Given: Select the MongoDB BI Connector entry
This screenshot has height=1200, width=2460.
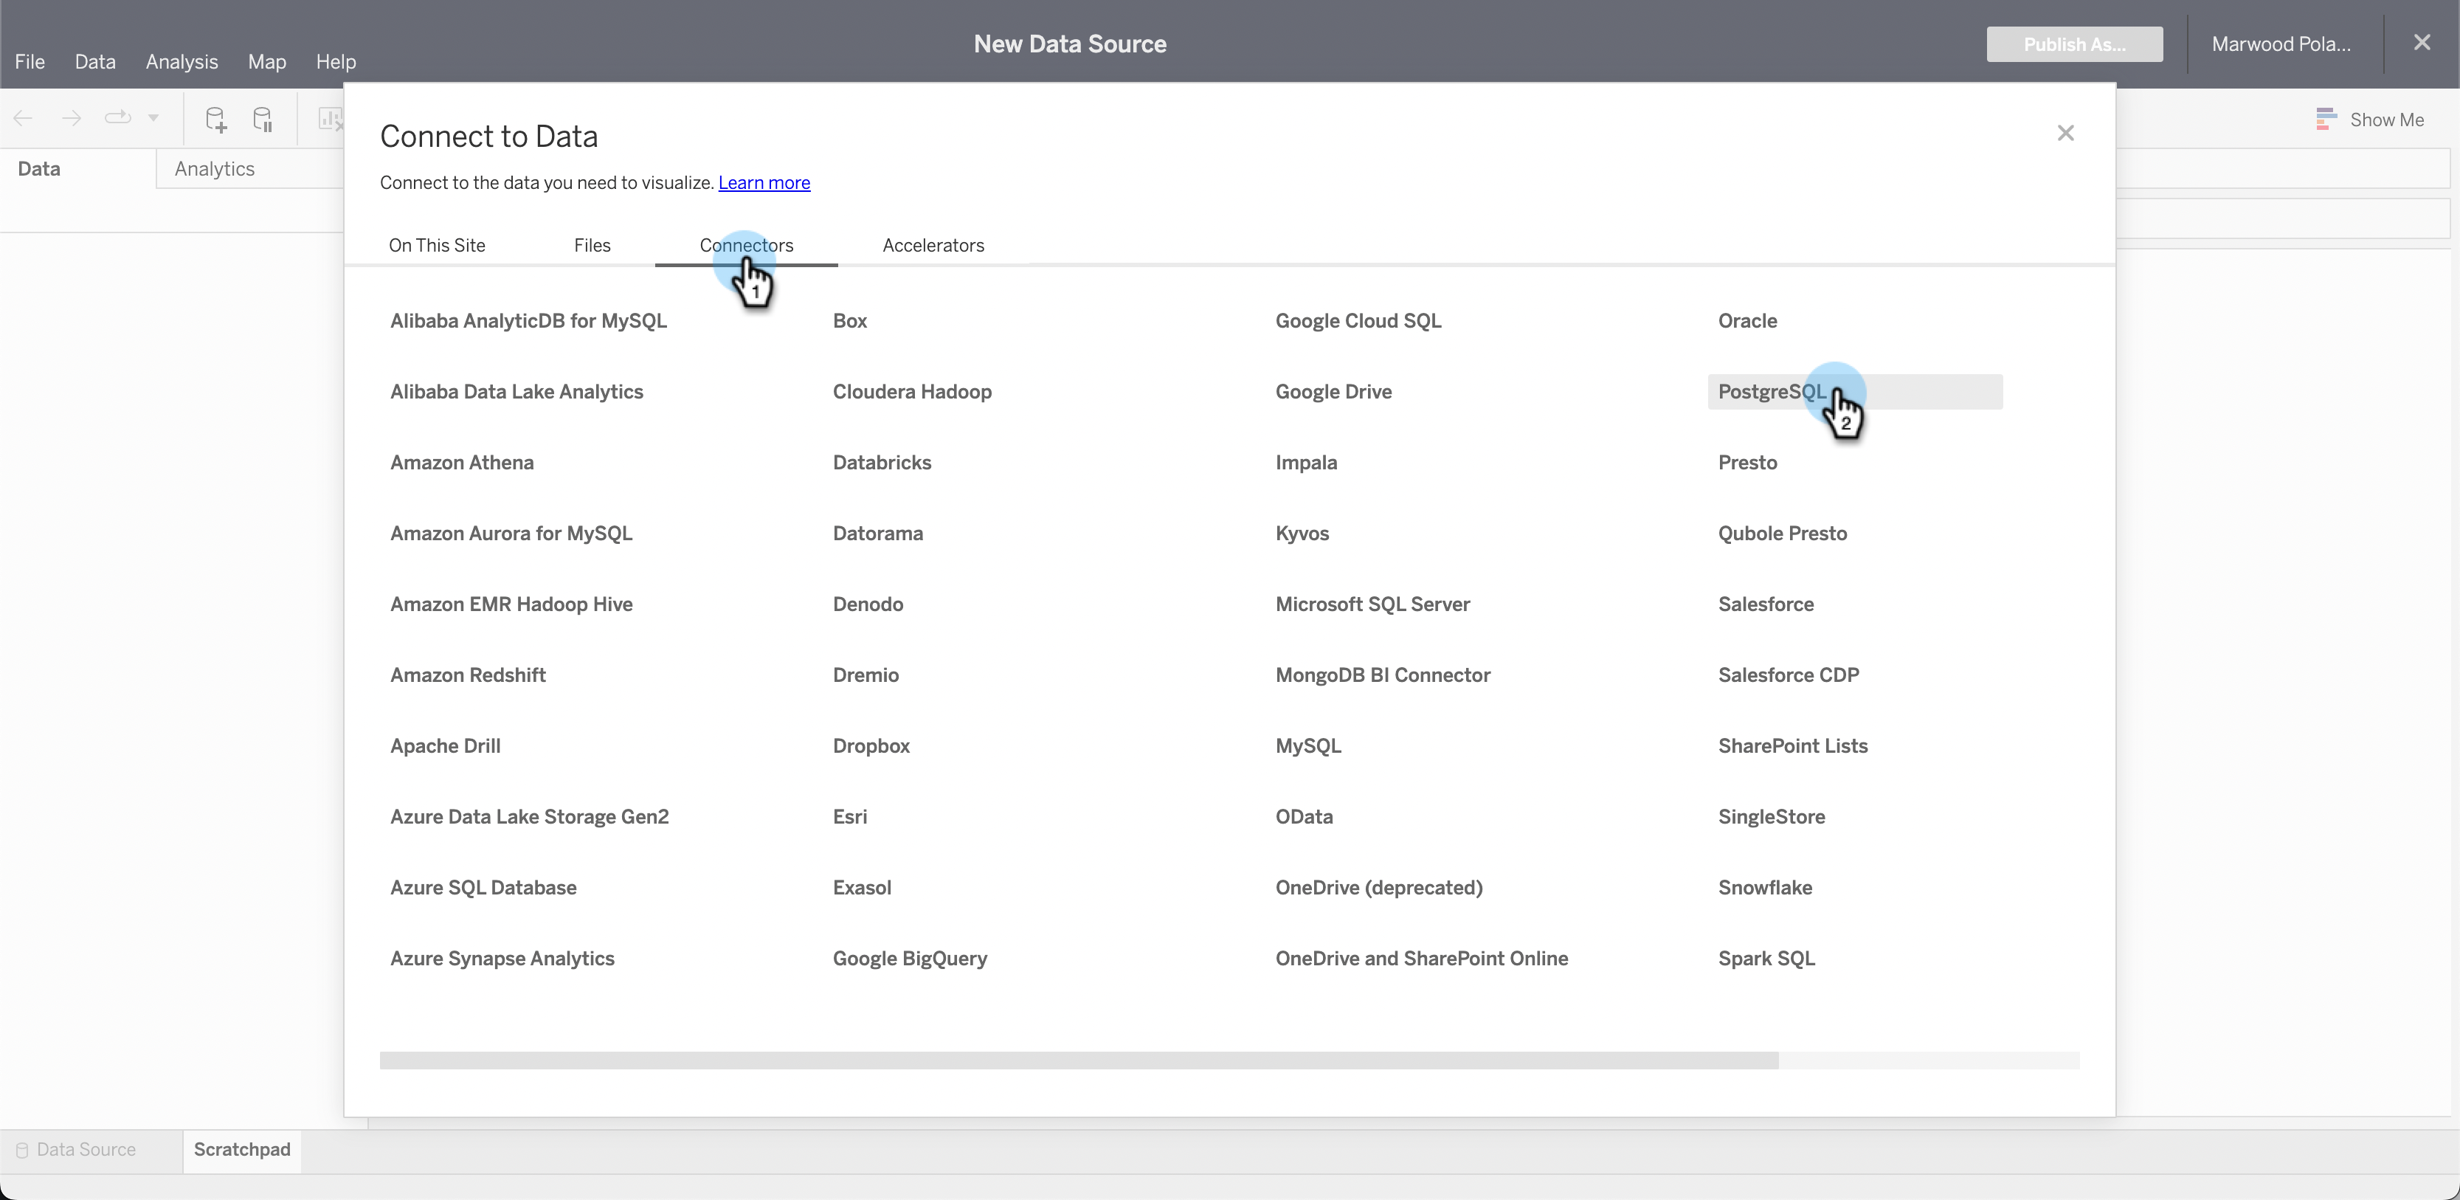Looking at the screenshot, I should 1383,675.
